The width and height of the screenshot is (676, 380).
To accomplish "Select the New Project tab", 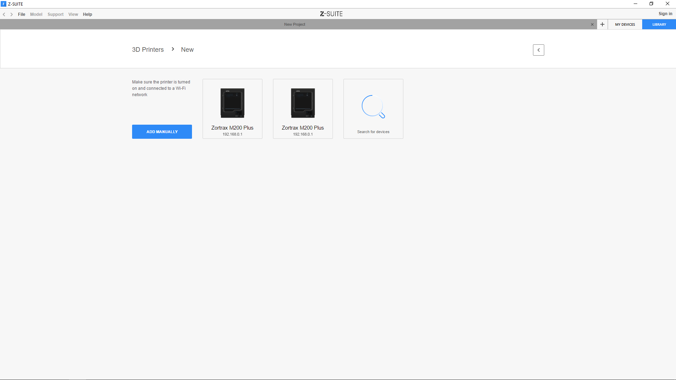I will [x=294, y=24].
